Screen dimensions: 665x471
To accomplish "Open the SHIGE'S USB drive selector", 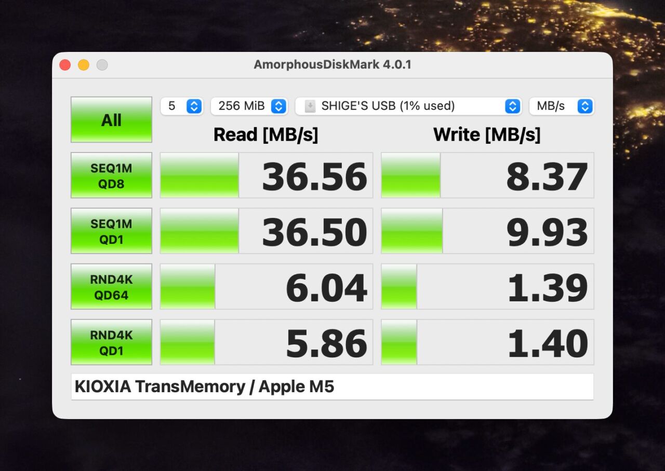I will point(408,106).
